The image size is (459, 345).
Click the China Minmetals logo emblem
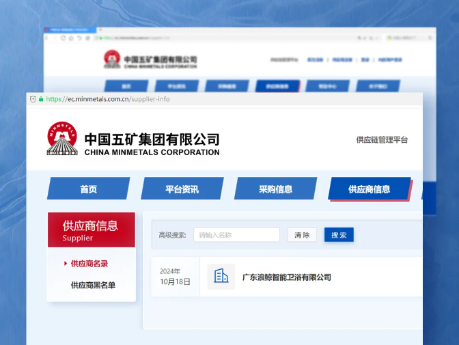[x=62, y=139]
